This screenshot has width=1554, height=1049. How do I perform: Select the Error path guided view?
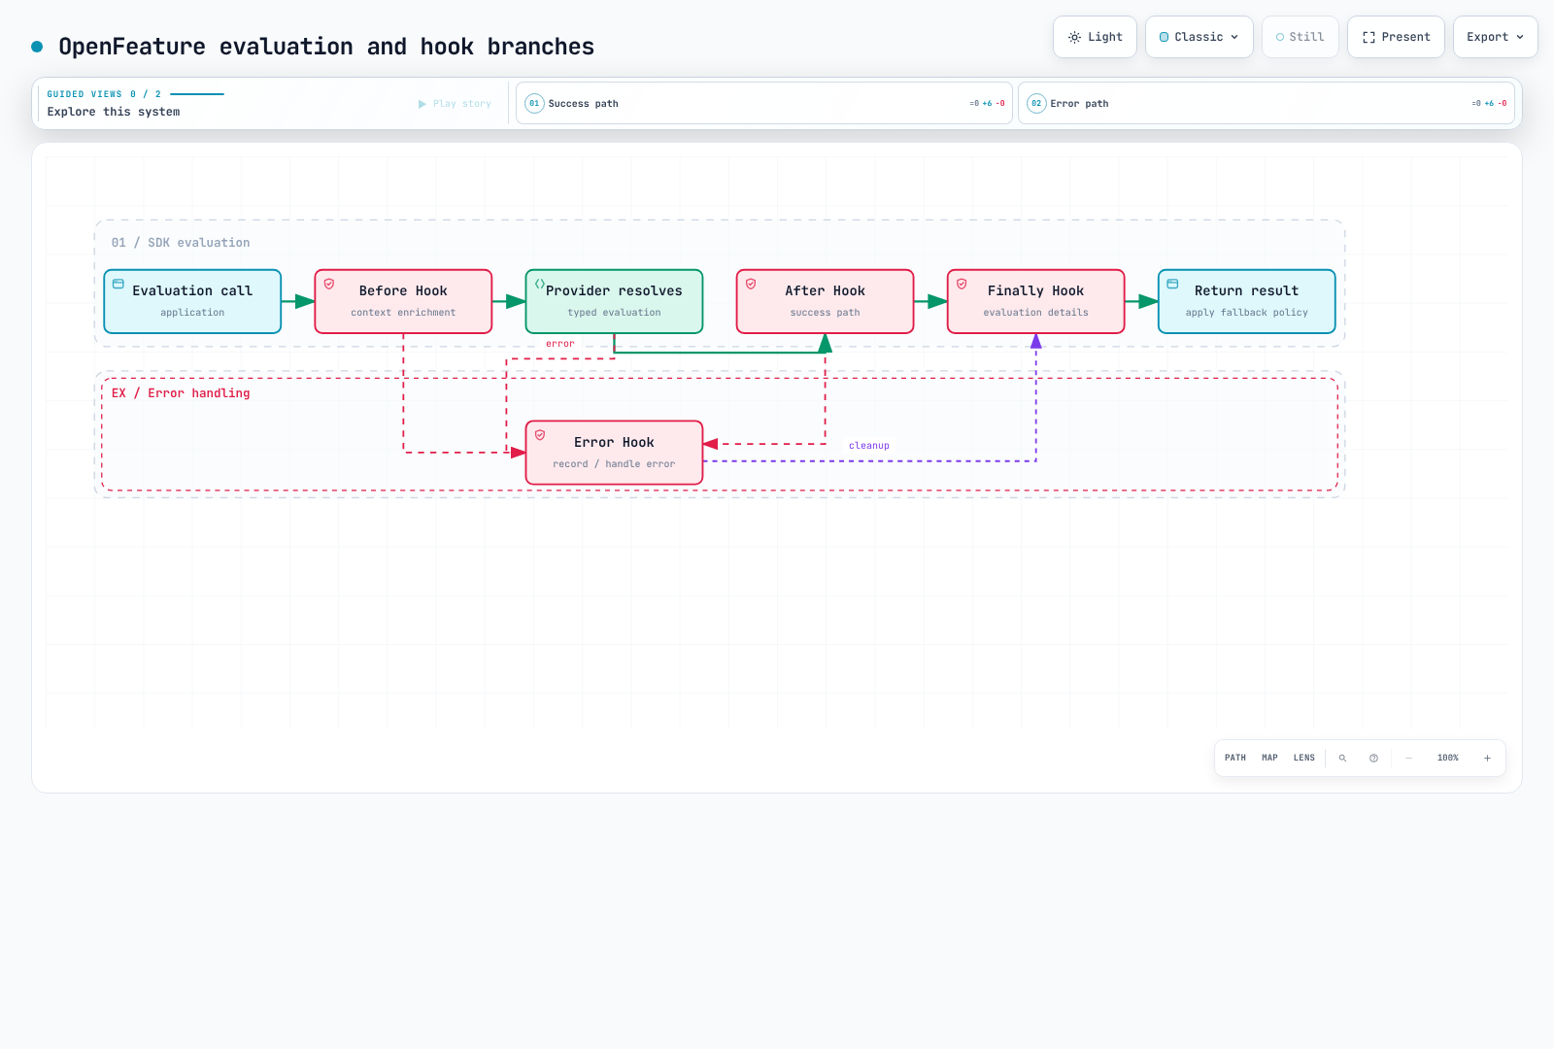pos(1266,103)
